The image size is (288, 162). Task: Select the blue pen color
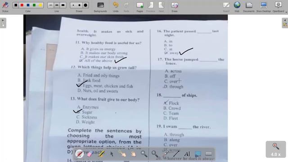(28, 5)
